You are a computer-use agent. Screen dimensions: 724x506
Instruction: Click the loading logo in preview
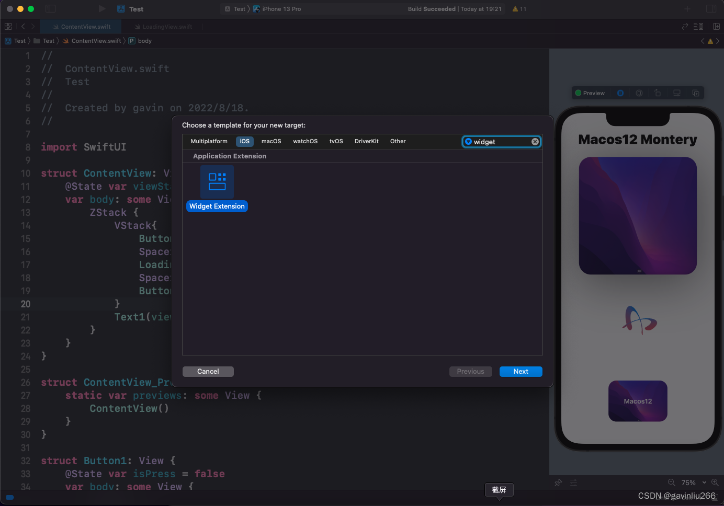639,320
